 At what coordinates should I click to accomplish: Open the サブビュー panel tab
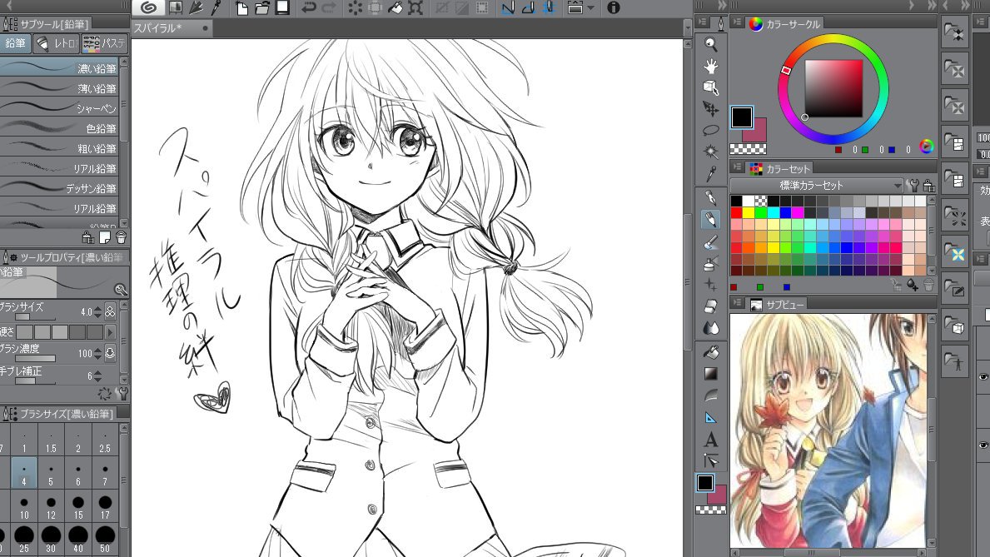click(x=778, y=305)
